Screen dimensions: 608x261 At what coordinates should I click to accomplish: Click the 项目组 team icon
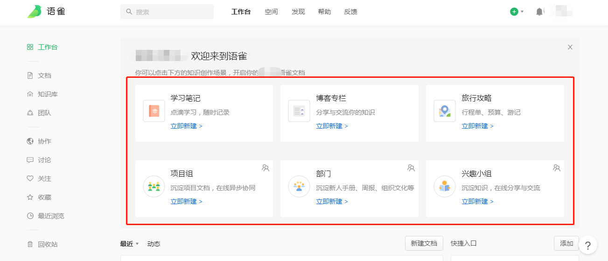[x=154, y=186]
